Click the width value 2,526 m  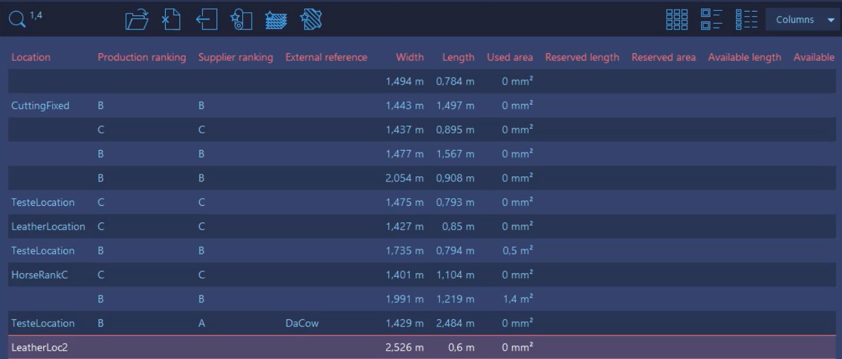tap(405, 347)
